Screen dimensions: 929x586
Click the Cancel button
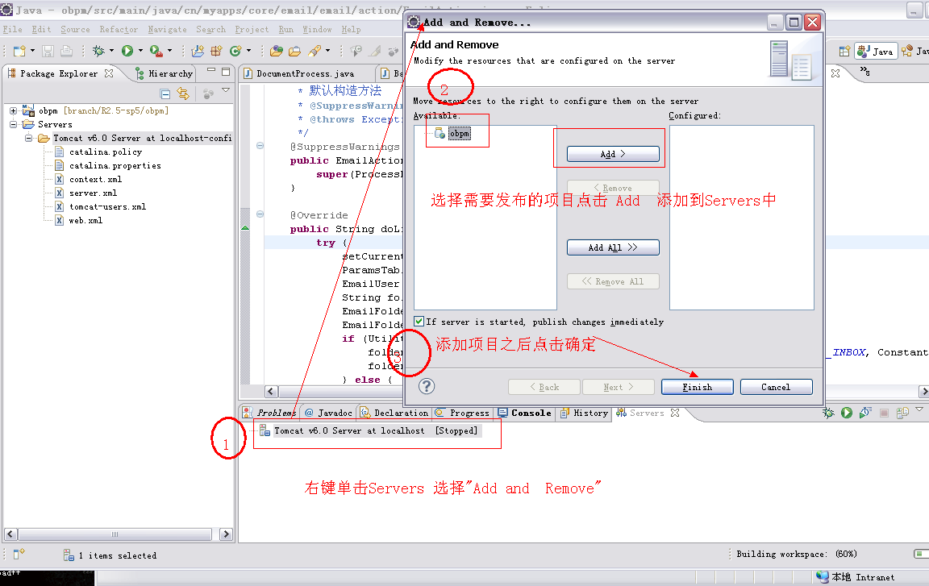point(776,387)
